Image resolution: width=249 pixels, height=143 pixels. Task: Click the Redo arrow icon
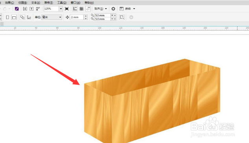(5, 9)
